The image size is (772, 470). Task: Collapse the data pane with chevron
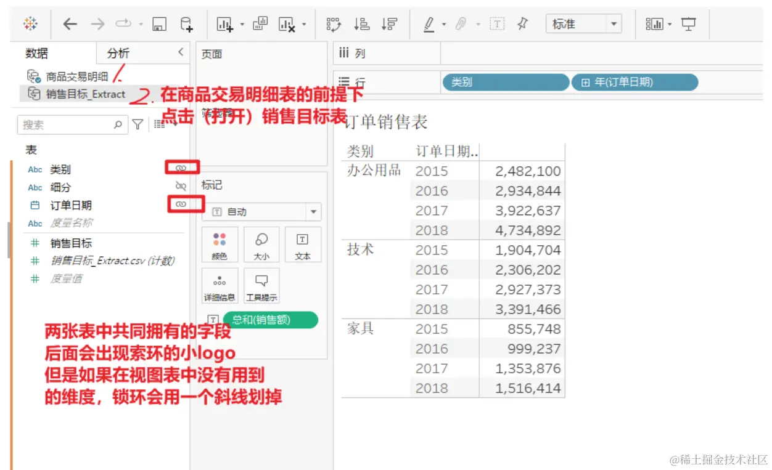click(x=181, y=52)
